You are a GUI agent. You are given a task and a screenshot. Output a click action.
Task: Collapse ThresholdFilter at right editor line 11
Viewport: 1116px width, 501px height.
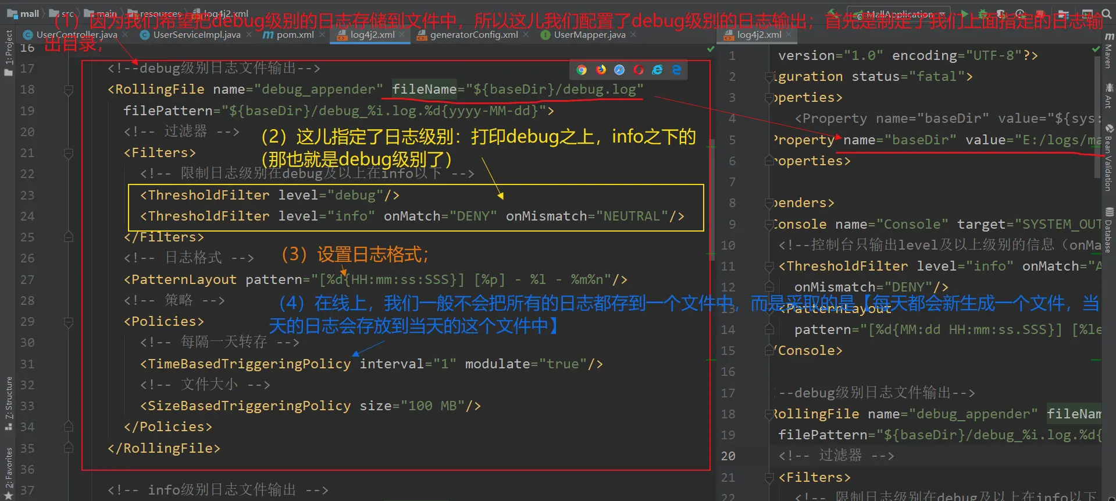tap(769, 267)
